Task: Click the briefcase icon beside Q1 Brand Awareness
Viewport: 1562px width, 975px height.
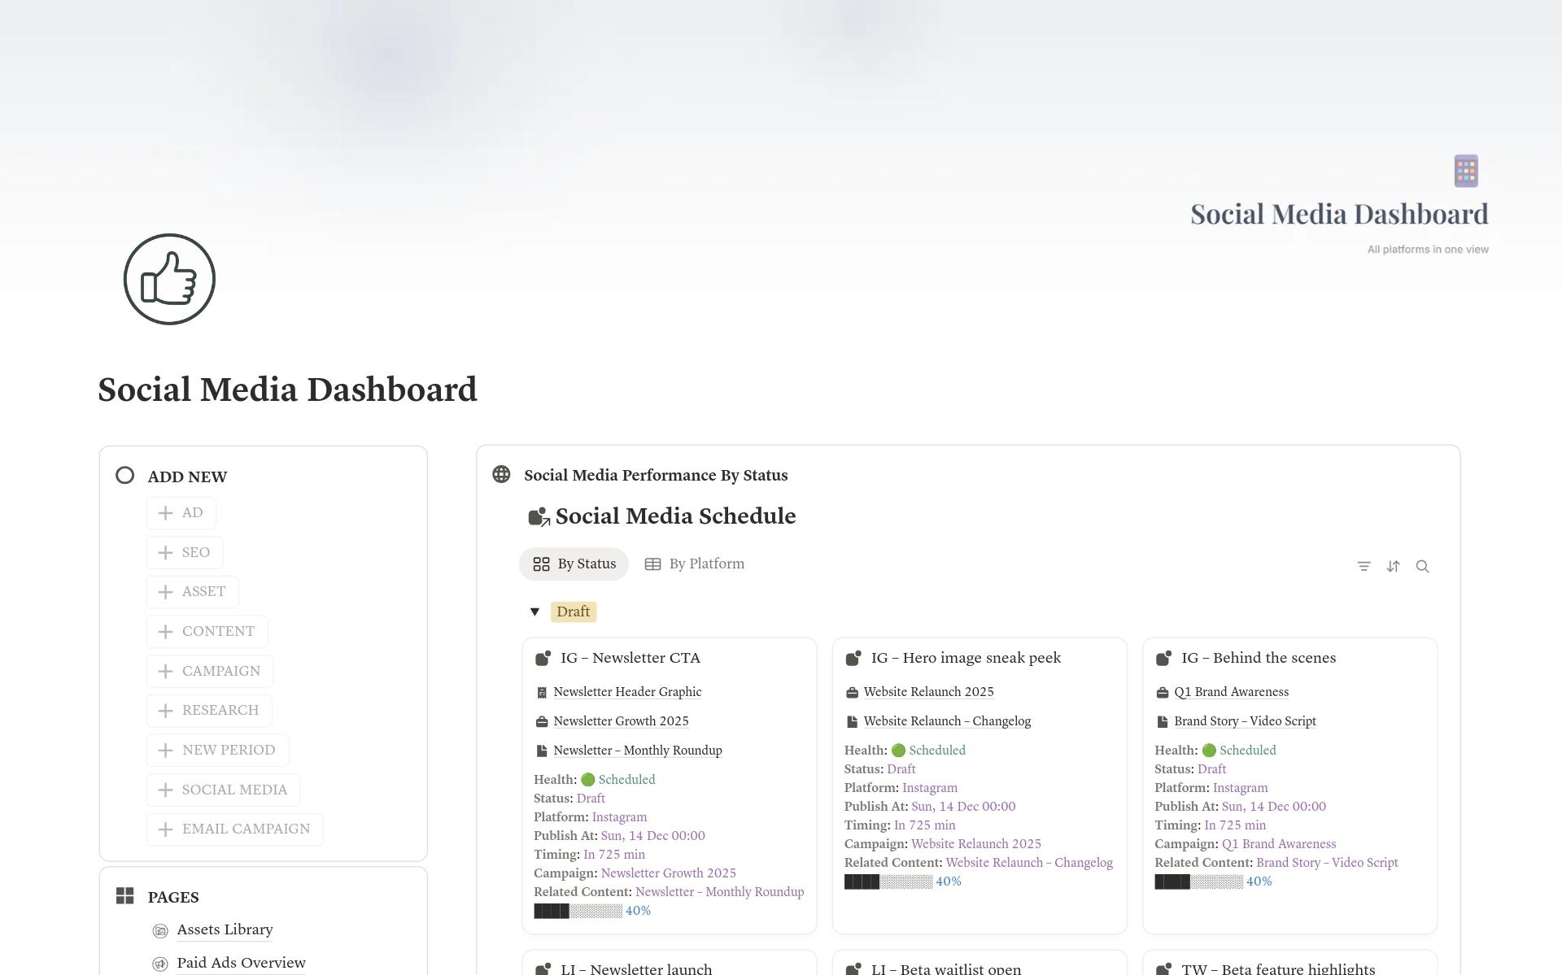Action: [x=1163, y=693]
